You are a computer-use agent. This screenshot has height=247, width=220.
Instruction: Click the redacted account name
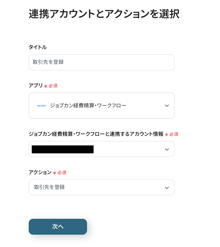tap(63, 149)
